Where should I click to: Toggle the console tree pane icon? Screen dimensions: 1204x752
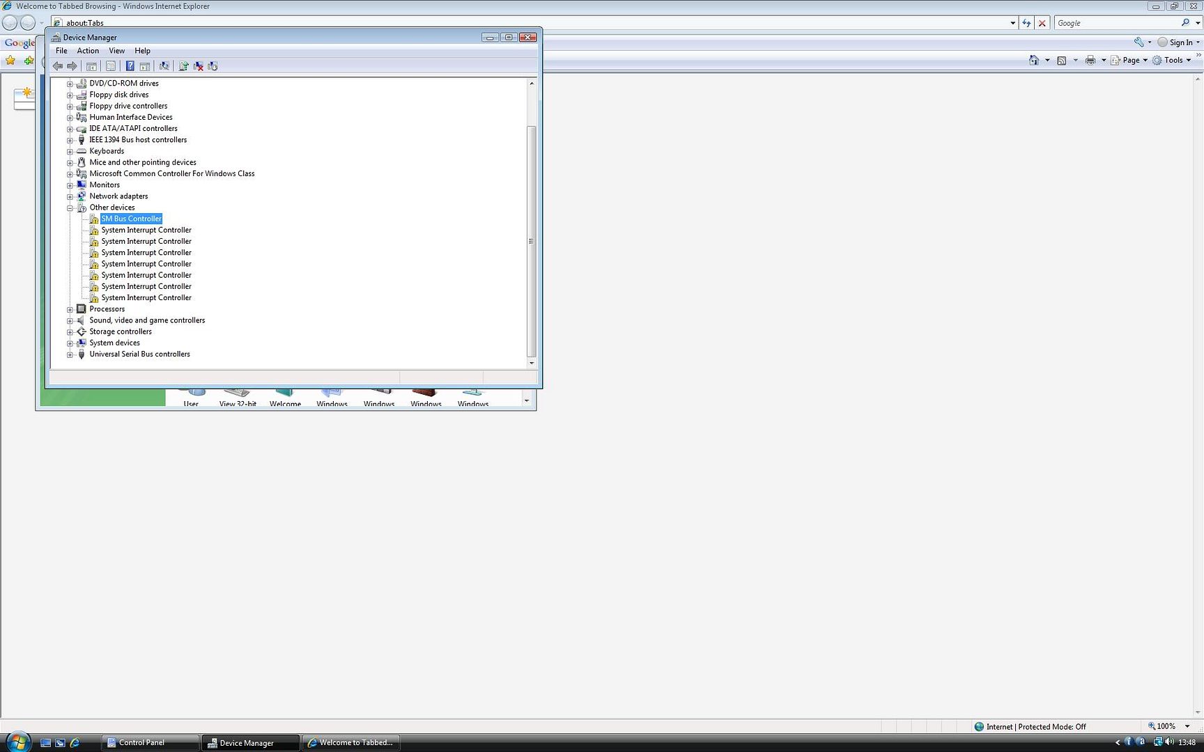pos(91,66)
